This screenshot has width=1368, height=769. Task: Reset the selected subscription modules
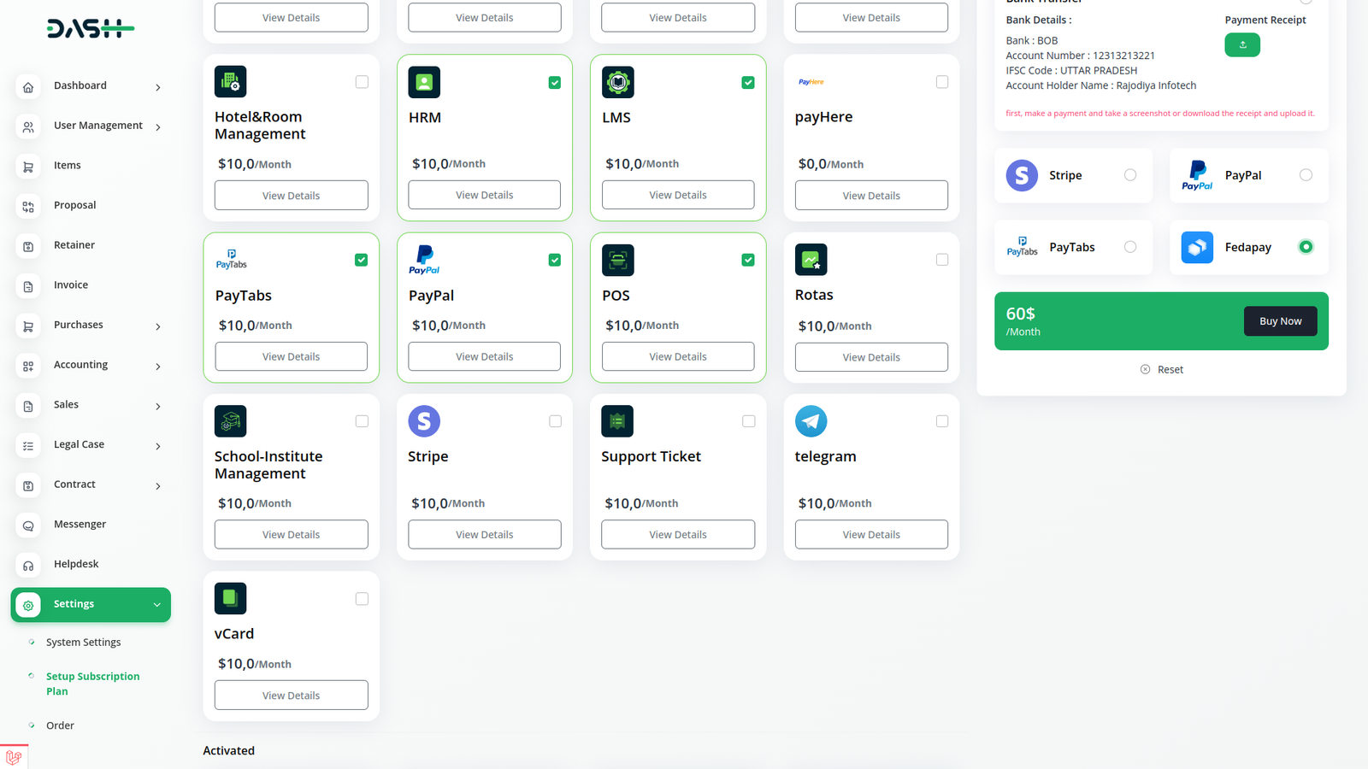1162,370
